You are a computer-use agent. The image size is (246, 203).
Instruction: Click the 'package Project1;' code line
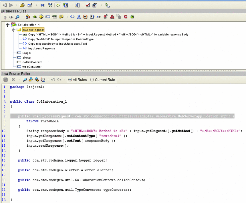pyautogui.click(x=27, y=87)
